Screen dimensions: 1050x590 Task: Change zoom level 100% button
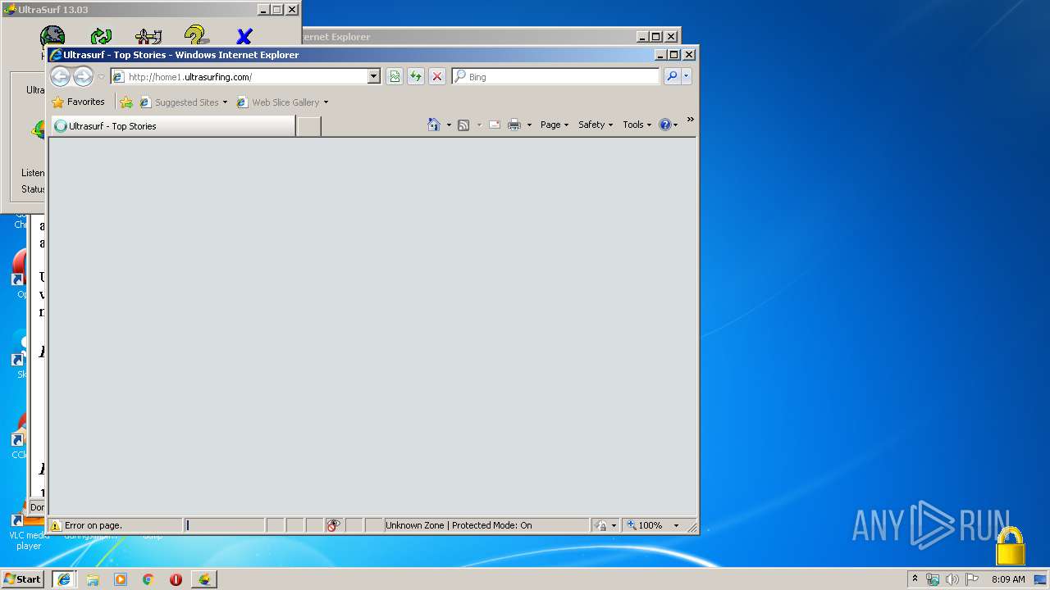645,525
